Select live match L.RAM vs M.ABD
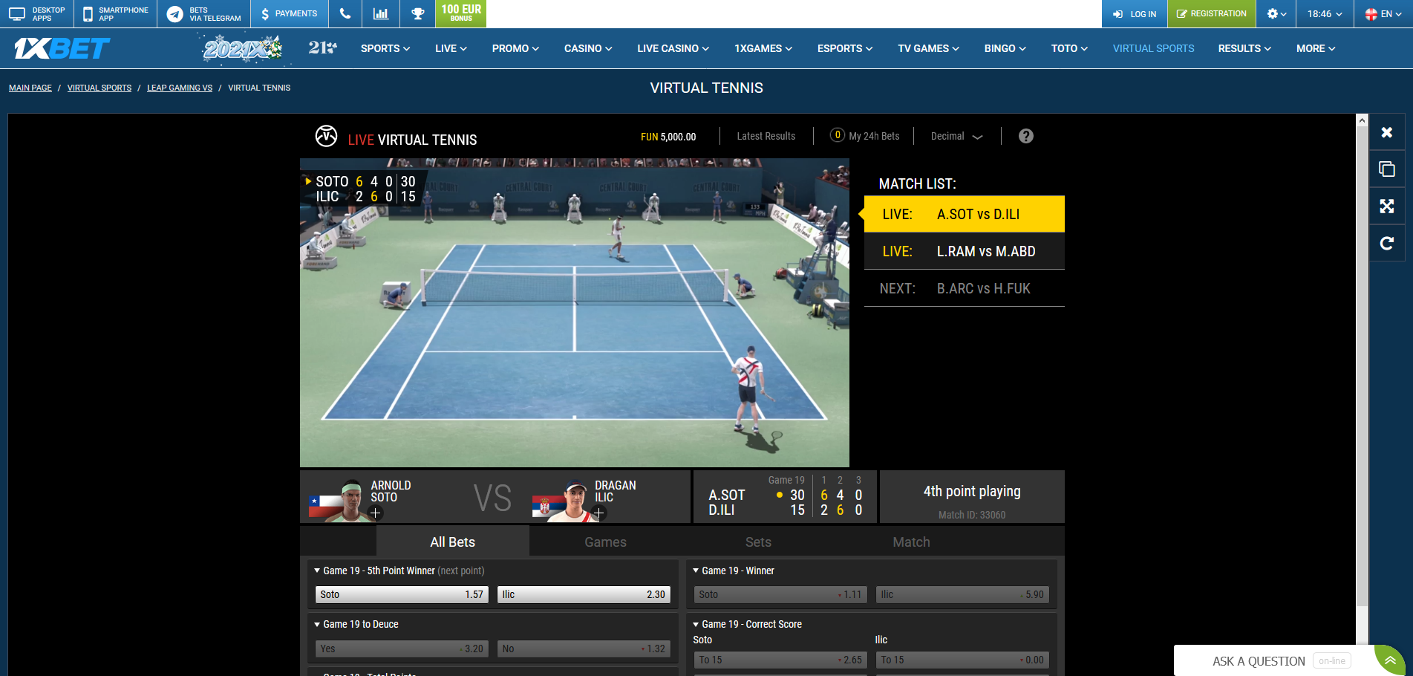 tap(964, 251)
